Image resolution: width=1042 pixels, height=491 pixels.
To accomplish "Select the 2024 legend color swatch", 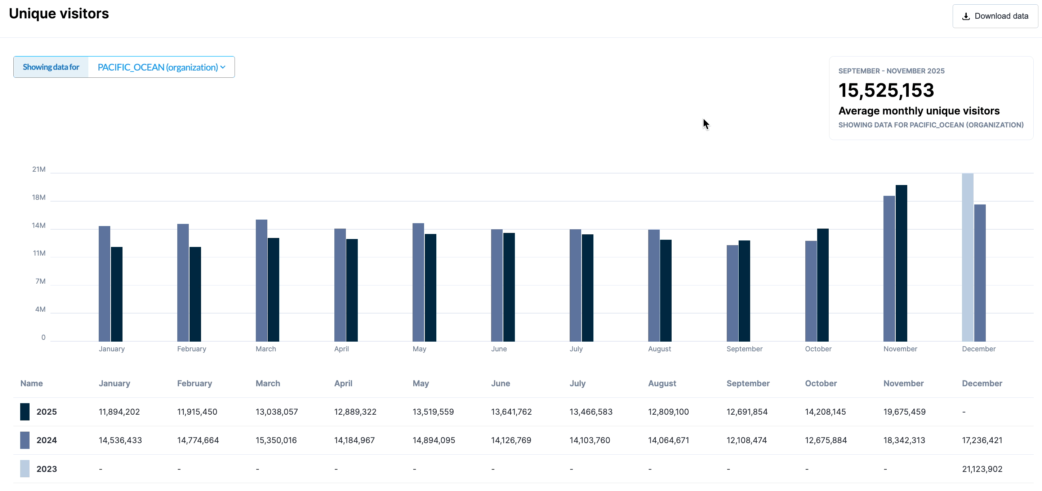I will 25,440.
